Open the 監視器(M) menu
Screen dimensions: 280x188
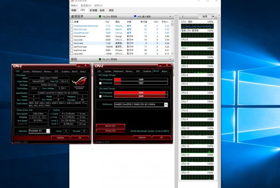(86, 5)
